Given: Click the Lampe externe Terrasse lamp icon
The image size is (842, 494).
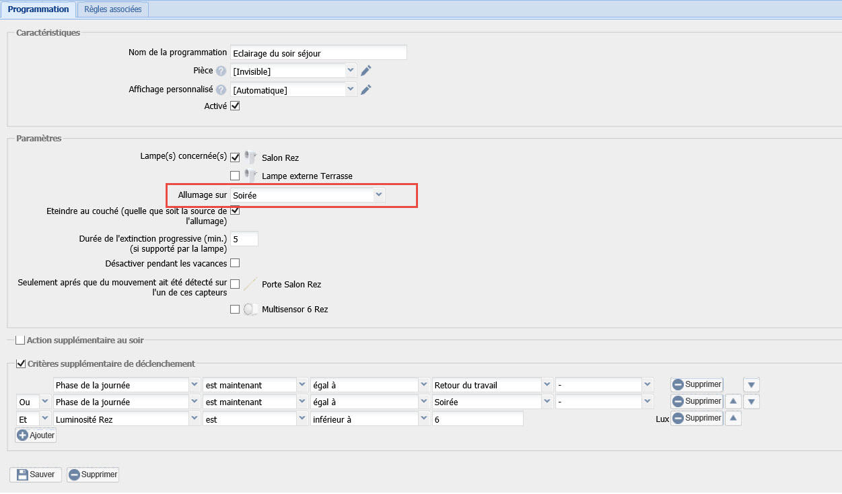Looking at the screenshot, I should (251, 176).
